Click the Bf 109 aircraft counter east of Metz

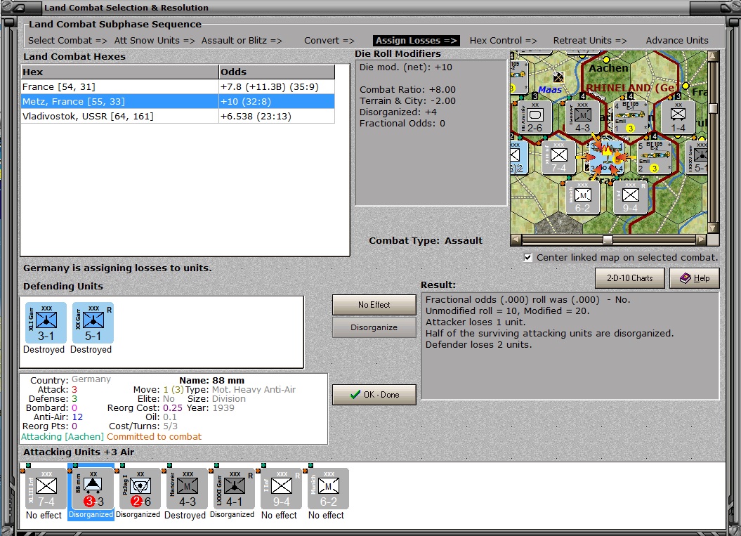pos(654,158)
